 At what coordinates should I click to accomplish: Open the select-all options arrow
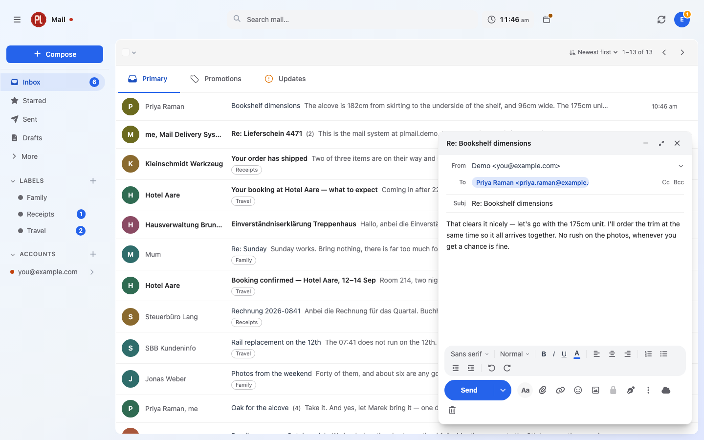click(x=134, y=53)
